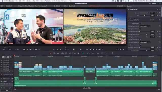Screen dimensions: 162x92
Task: Click the Overwrite clip toolbar icon
Action: pyautogui.click(x=66, y=53)
